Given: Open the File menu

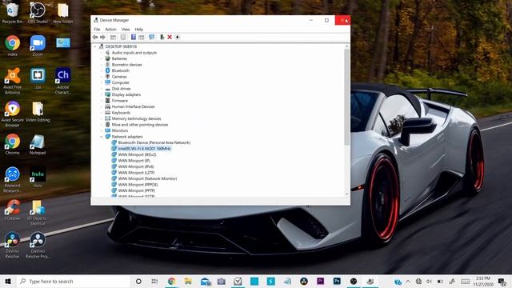Looking at the screenshot, I should pos(97,30).
